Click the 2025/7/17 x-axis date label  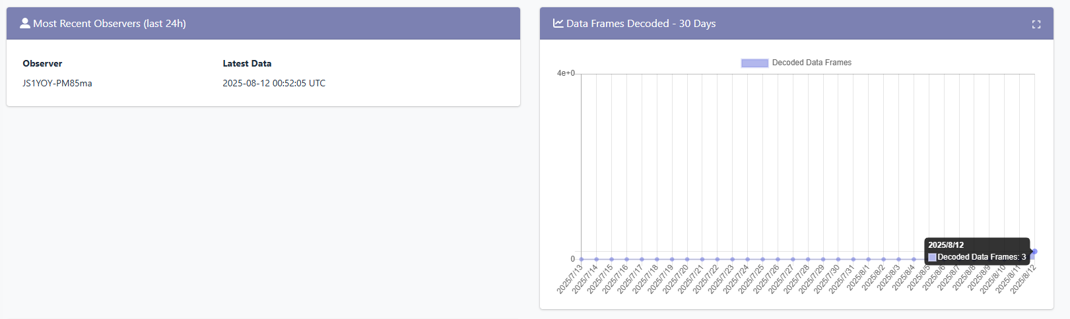point(630,279)
